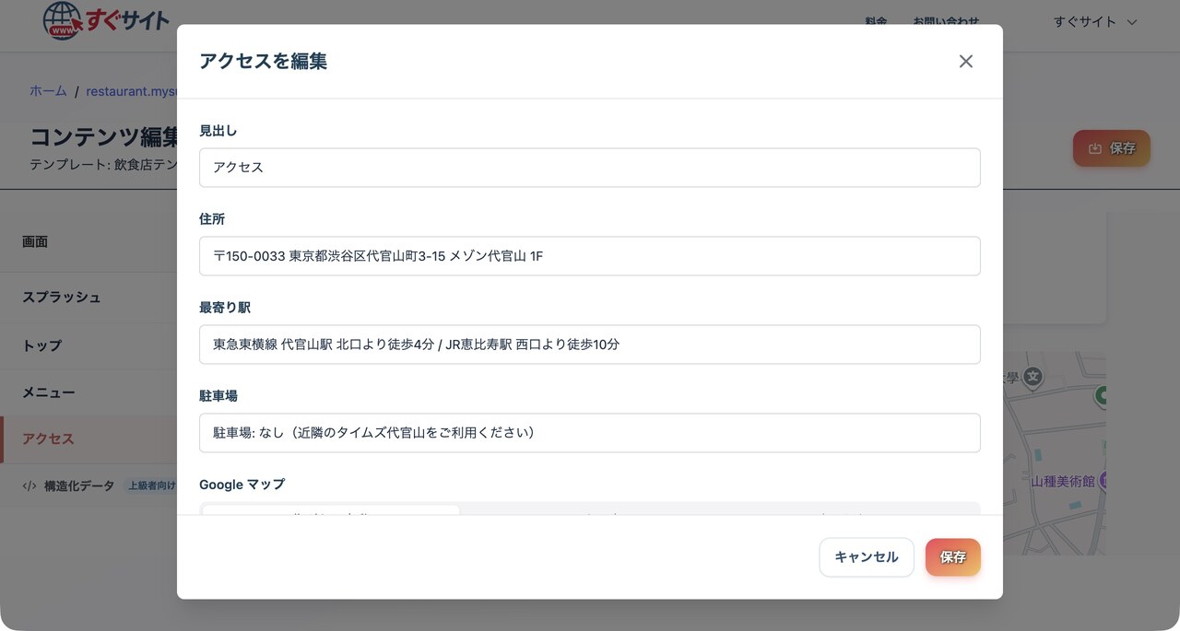Expand the すぐサイト account dropdown chevron
1180x631 pixels.
tap(1132, 22)
